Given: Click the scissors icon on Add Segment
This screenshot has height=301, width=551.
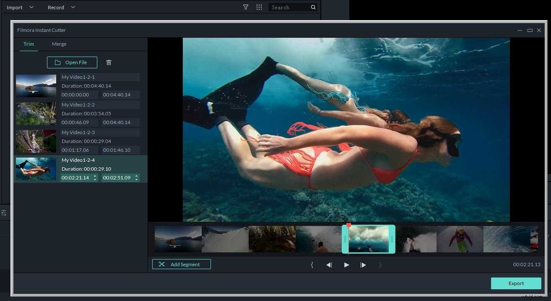Looking at the screenshot, I should click(x=162, y=264).
